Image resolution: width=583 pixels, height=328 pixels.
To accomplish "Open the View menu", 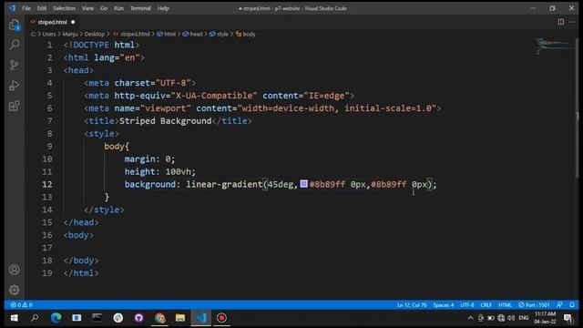I will pyautogui.click(x=87, y=8).
